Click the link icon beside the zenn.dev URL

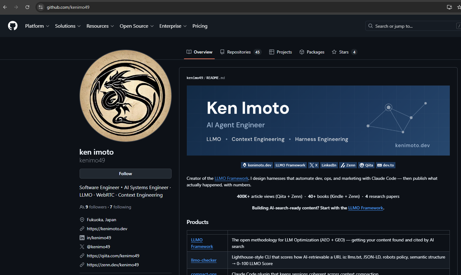82,265
